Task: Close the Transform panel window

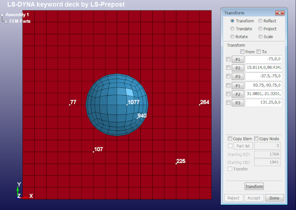Action: point(279,13)
